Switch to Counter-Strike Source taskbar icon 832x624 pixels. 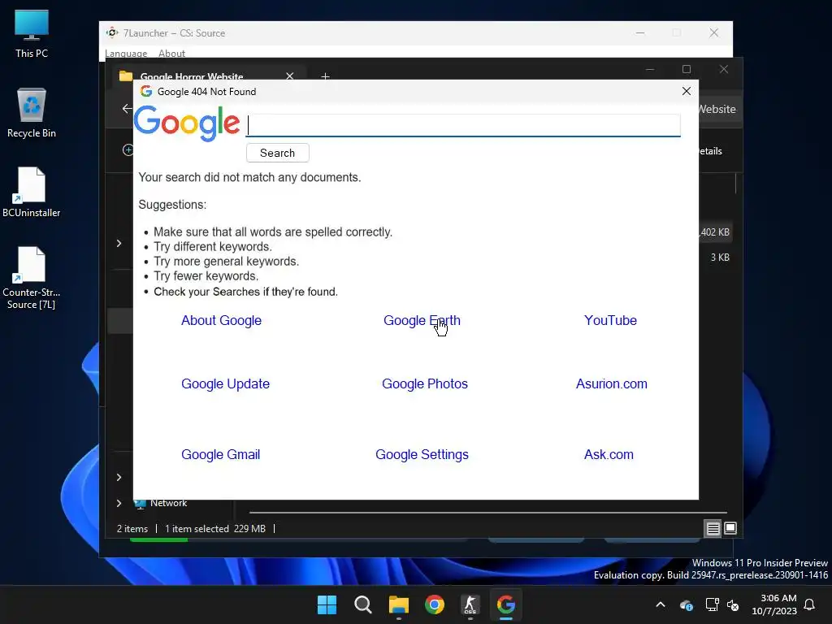470,604
